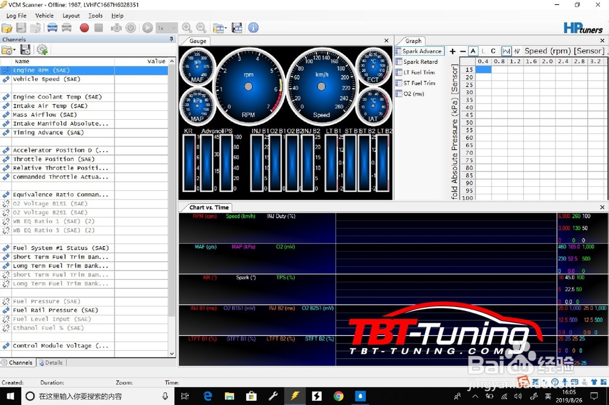Switch to the Channels bottom tab
This screenshot has width=609, height=405.
(x=18, y=362)
